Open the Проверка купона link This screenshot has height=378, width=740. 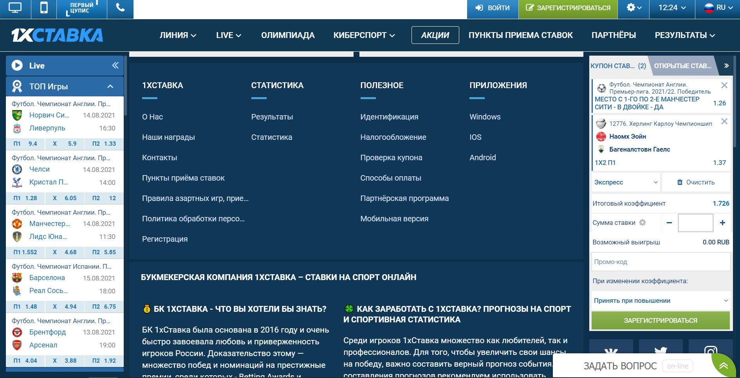pos(391,157)
